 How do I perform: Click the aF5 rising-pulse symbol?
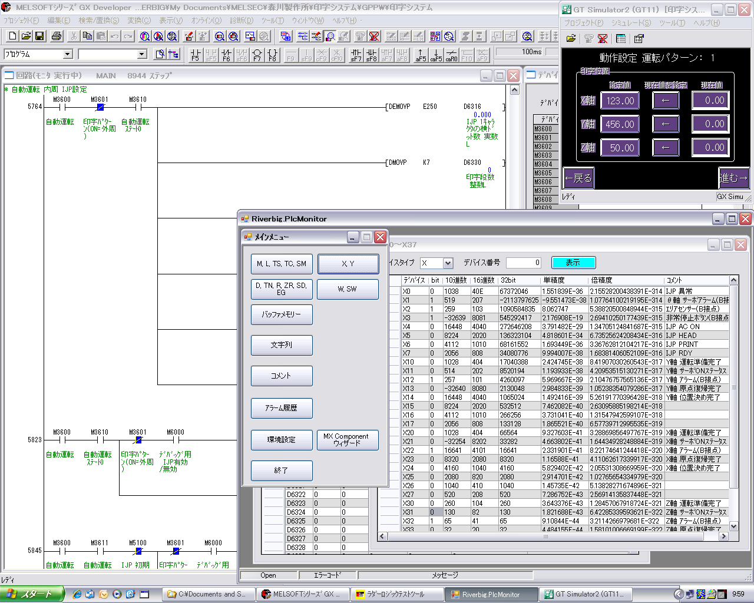click(421, 55)
